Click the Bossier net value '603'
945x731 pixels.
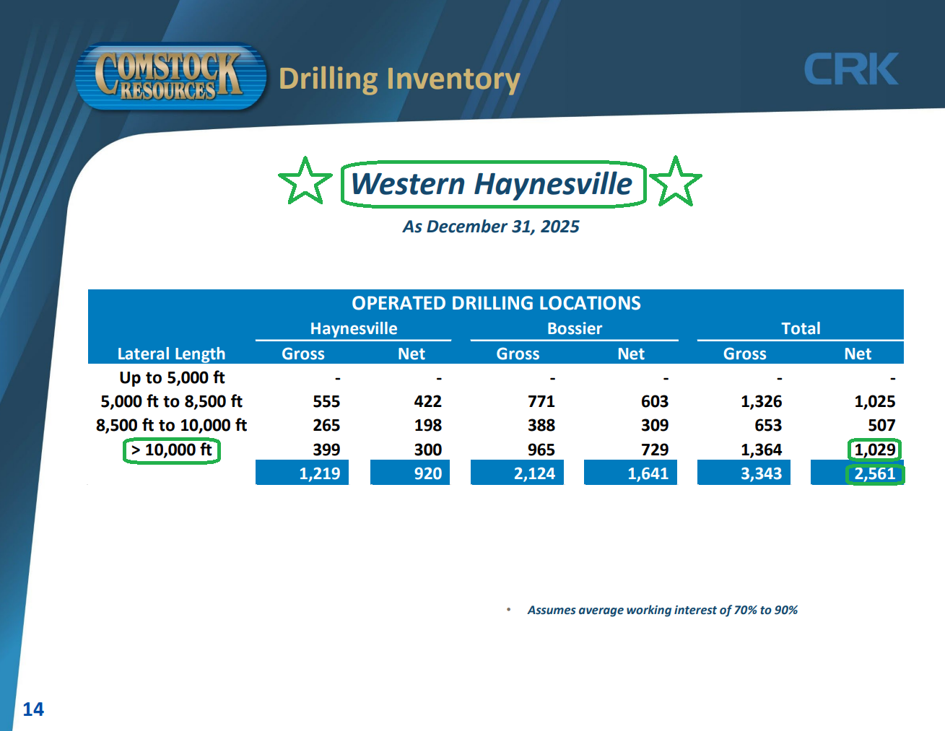pyautogui.click(x=655, y=401)
